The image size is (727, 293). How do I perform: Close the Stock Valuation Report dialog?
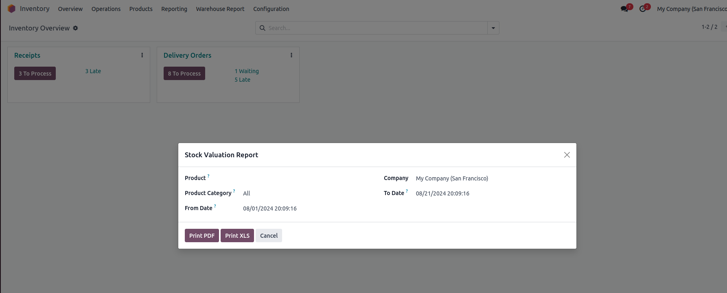567,155
